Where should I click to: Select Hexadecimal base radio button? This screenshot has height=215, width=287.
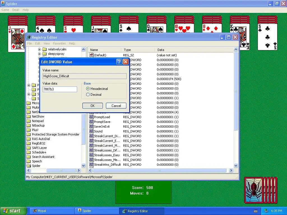click(x=88, y=89)
